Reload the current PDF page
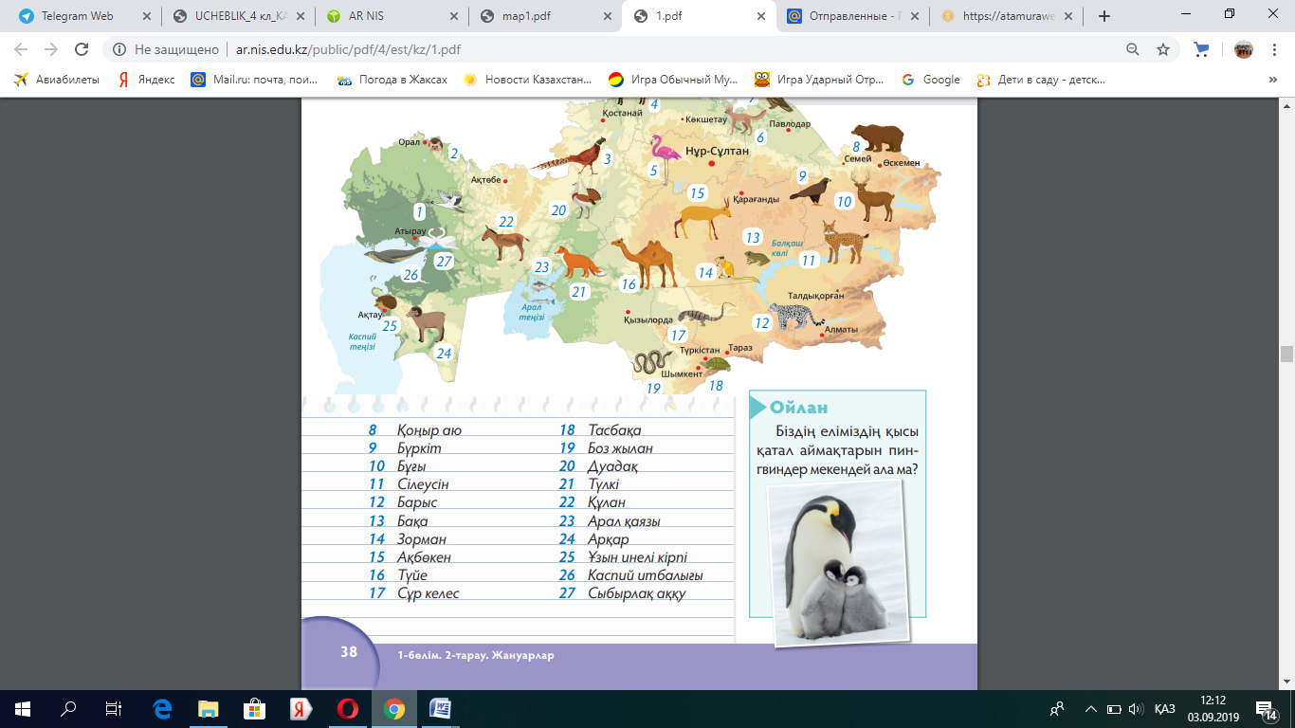 click(82, 49)
